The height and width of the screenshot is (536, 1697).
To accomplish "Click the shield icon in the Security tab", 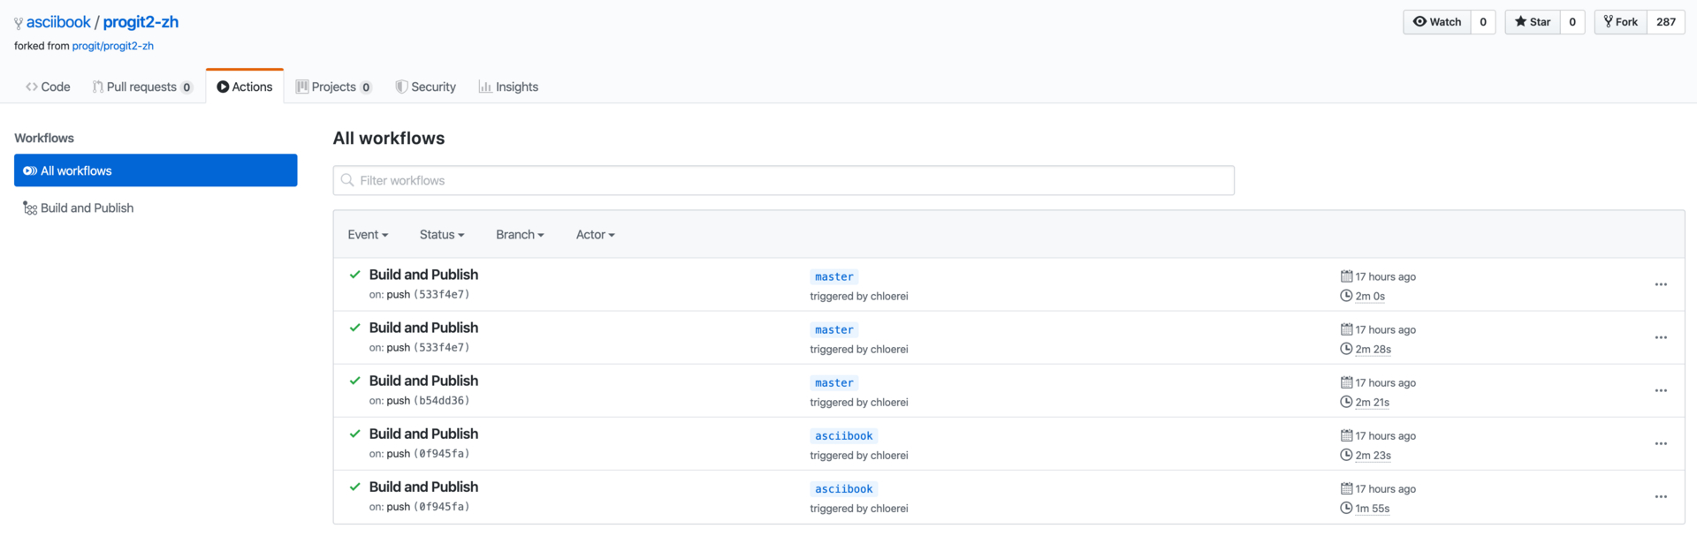I will pos(401,87).
